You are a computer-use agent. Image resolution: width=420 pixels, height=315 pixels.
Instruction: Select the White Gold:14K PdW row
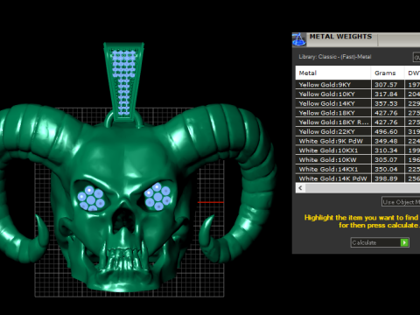(x=358, y=178)
